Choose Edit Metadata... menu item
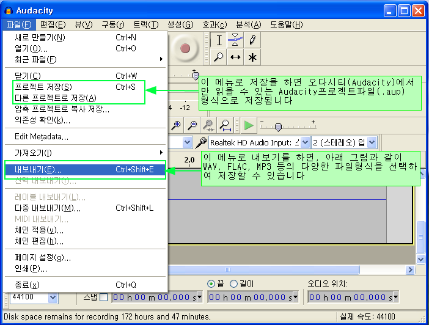Viewport: 429px width, 325px height. point(86,136)
